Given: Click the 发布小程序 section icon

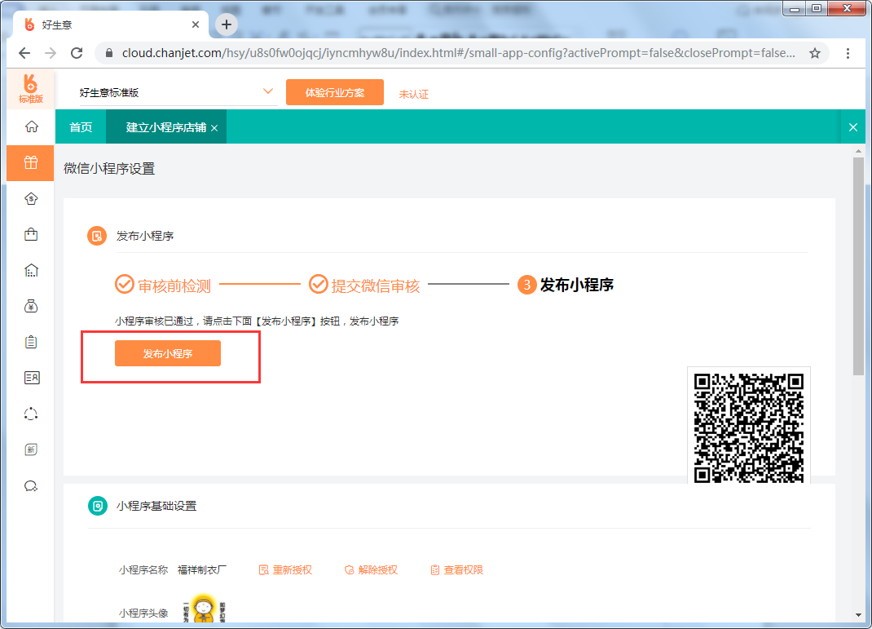Looking at the screenshot, I should coord(97,236).
